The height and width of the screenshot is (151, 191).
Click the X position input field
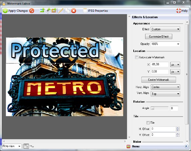coord(159,64)
